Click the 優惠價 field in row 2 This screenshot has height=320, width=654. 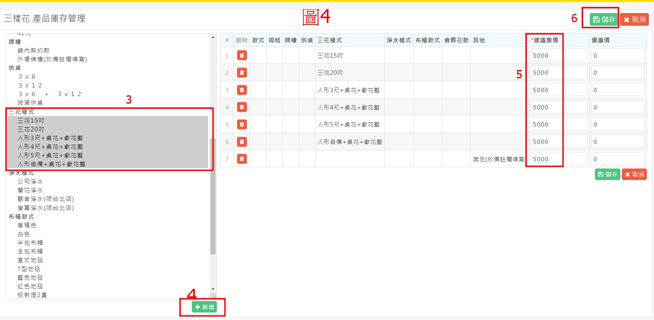coord(618,73)
